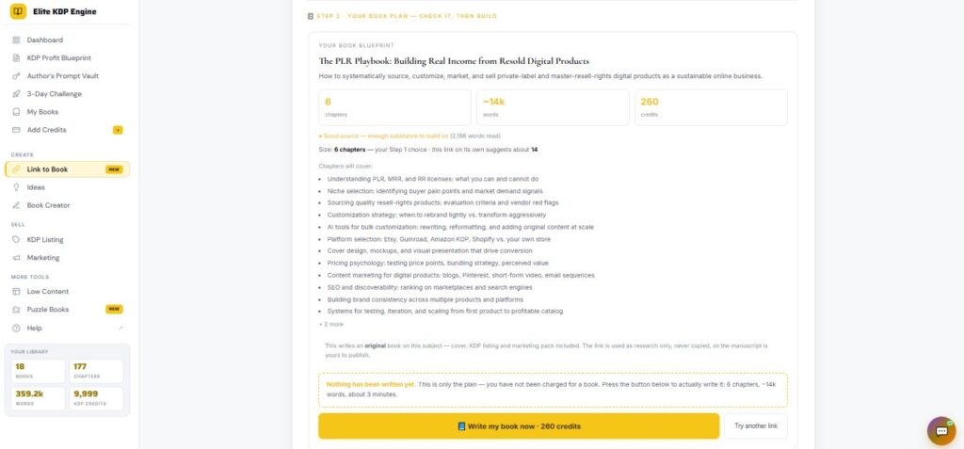The height and width of the screenshot is (449, 964).
Task: Expand the "+ 2 more" chapter list
Action: point(330,324)
